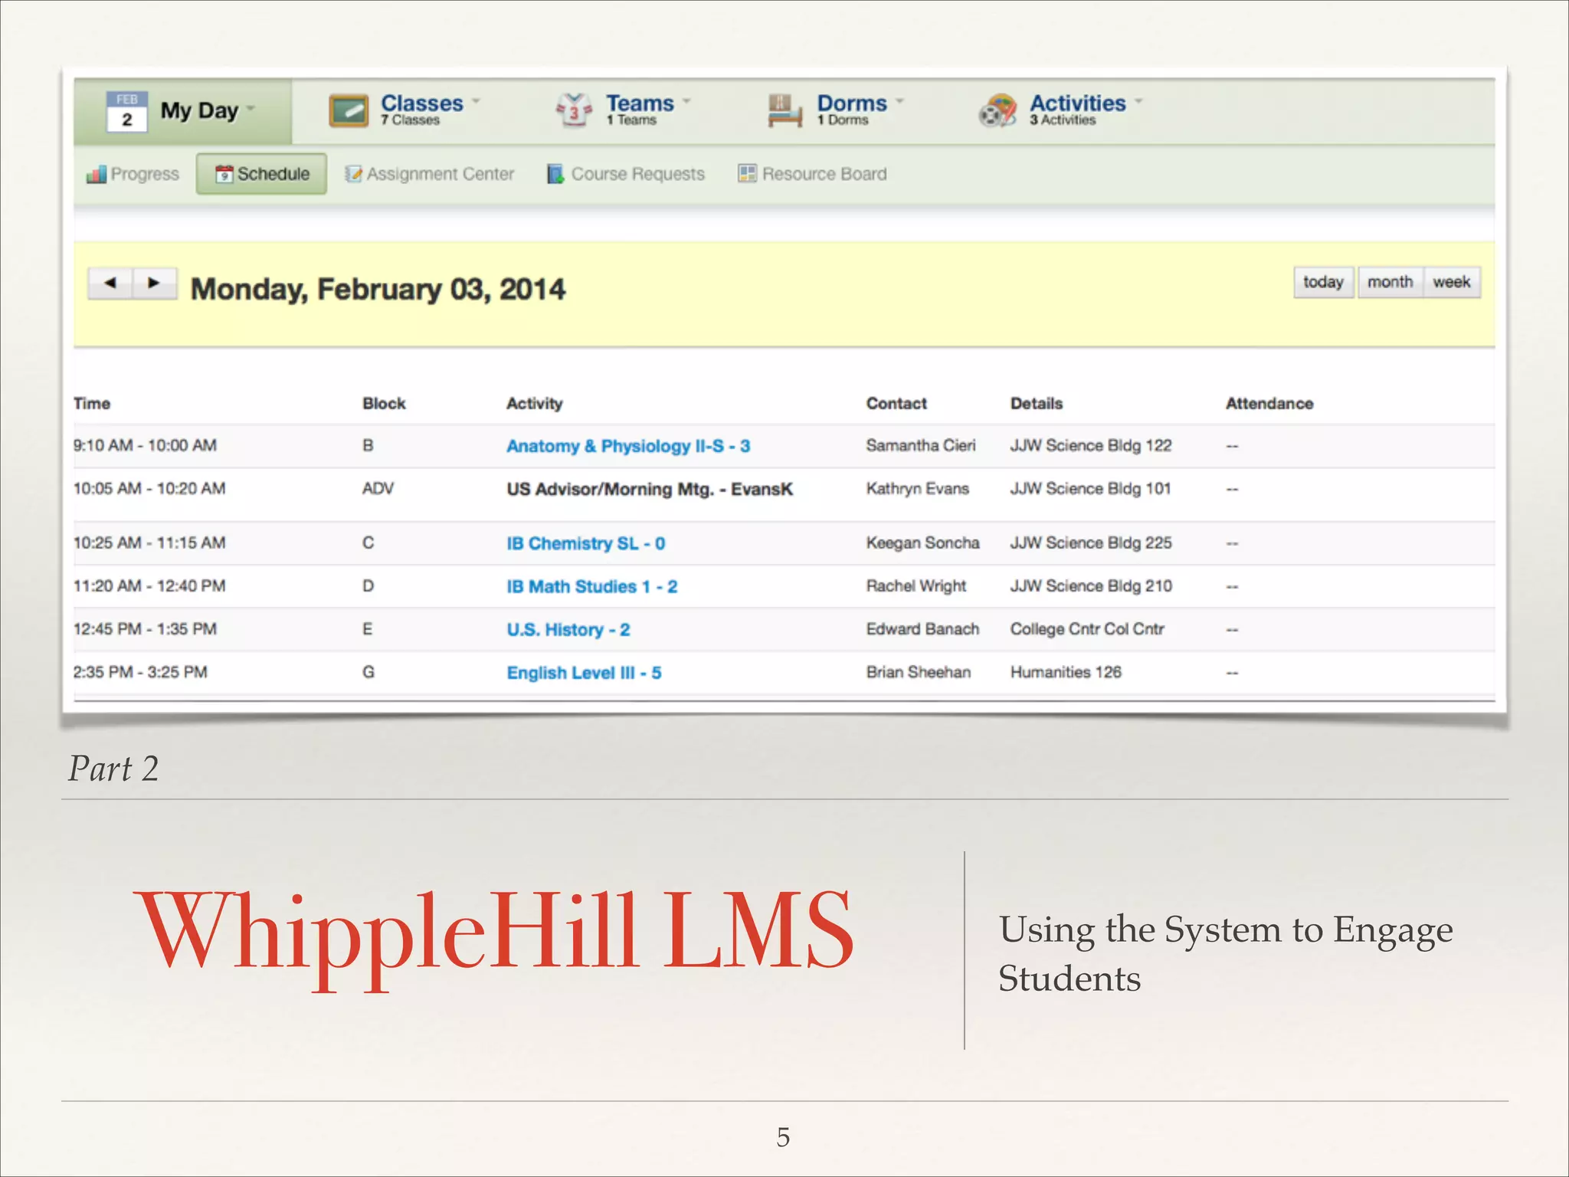The image size is (1569, 1177).
Task: Click JJW Science Bldg 122 detail
Action: coord(1091,445)
